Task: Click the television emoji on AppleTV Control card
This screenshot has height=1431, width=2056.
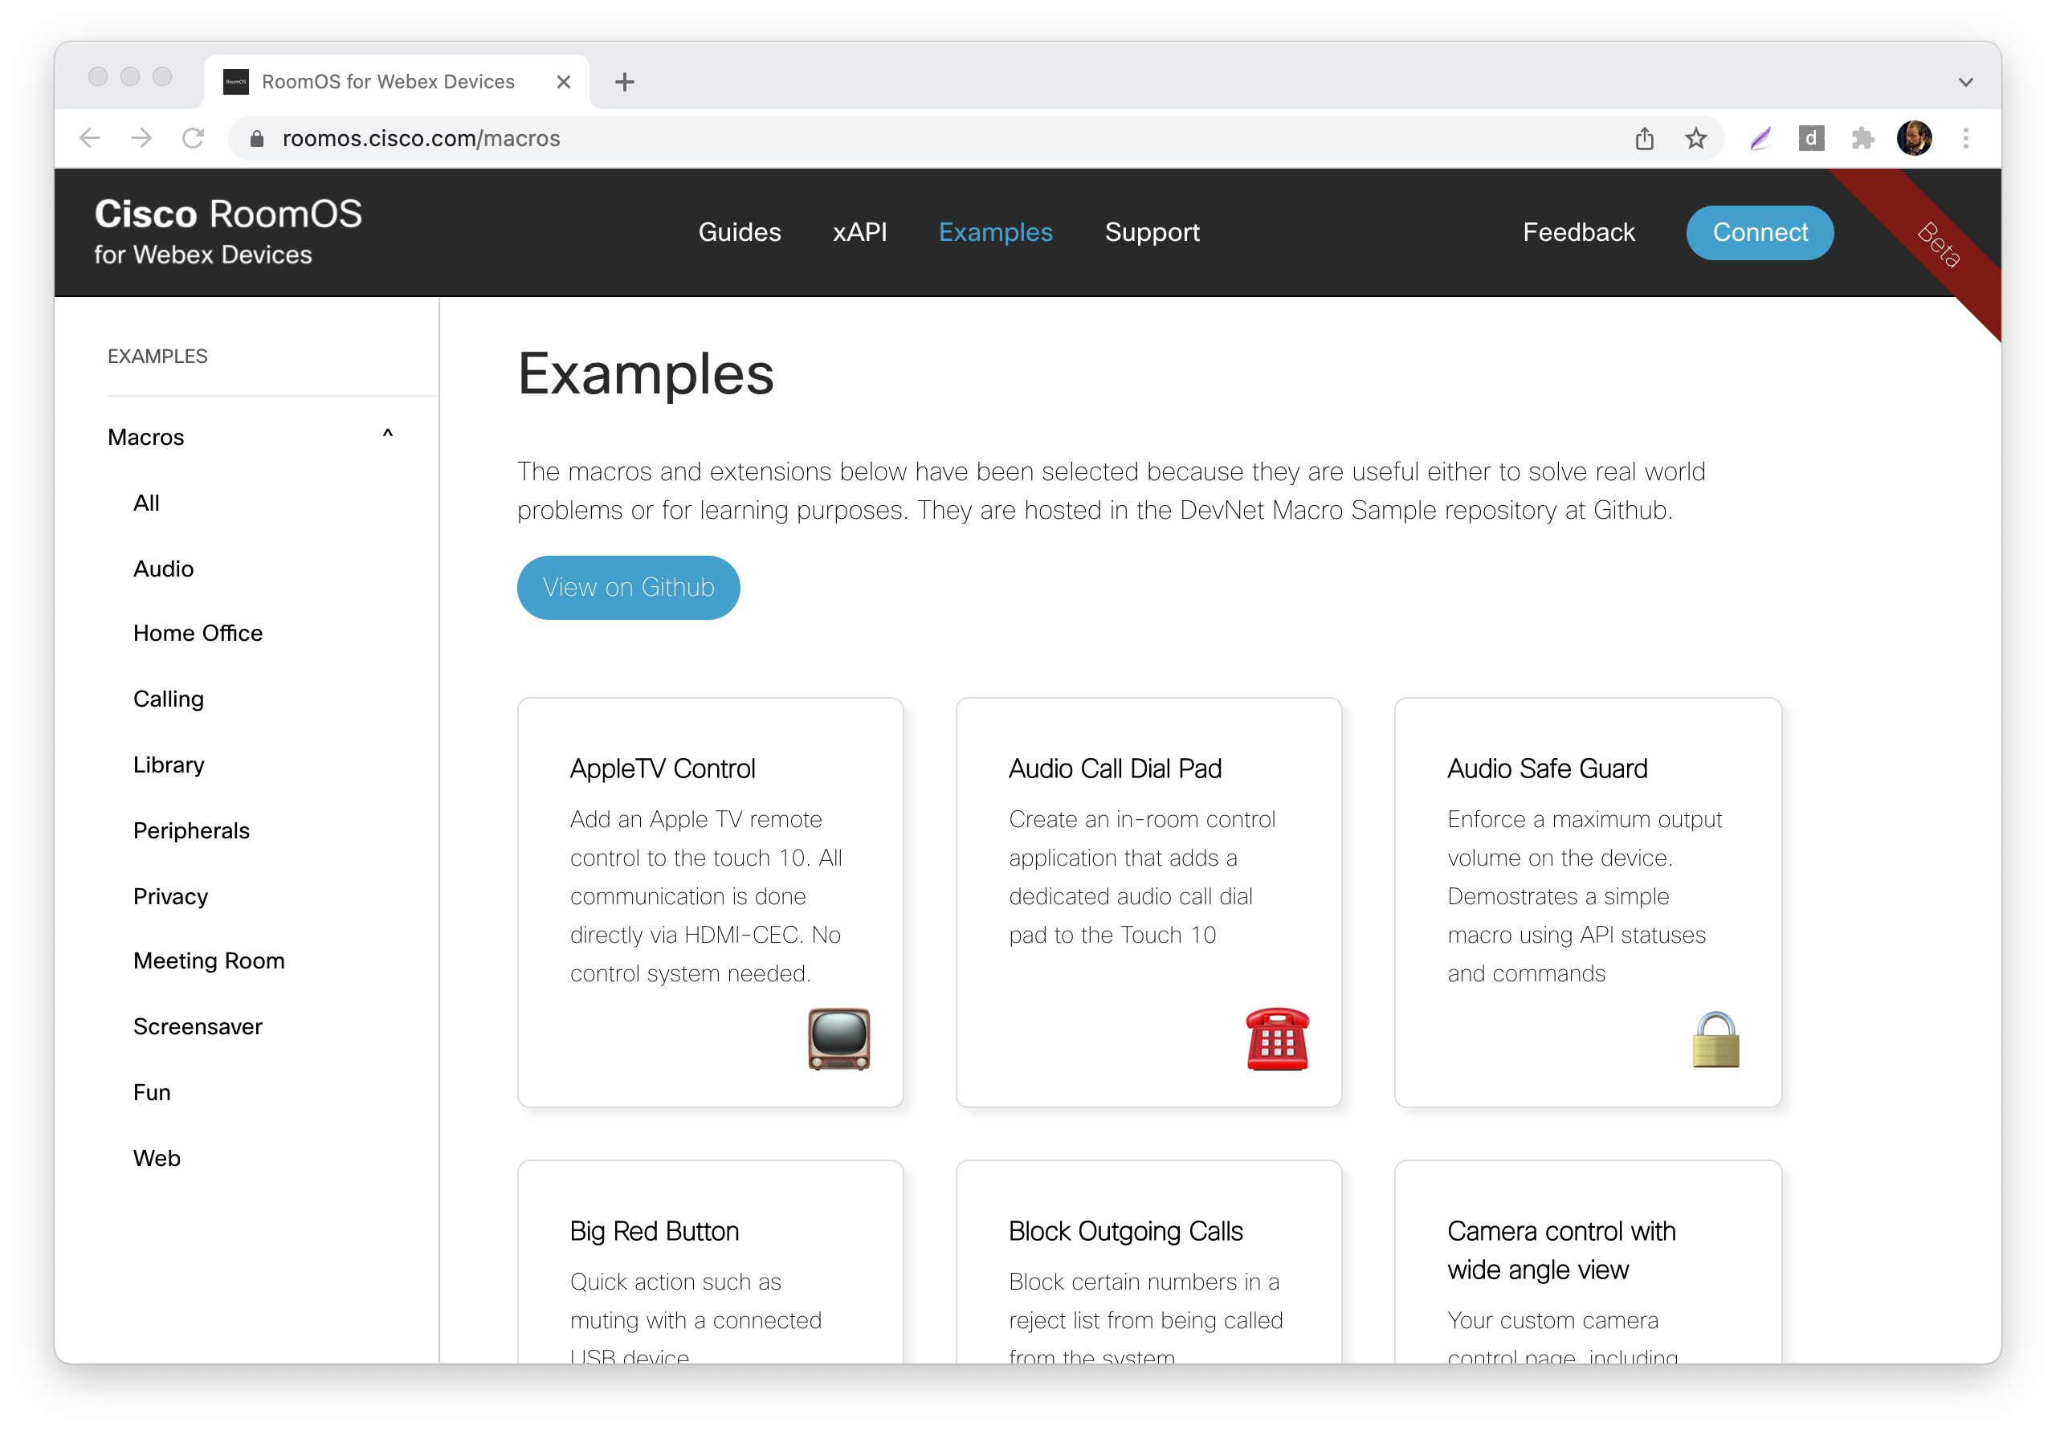Action: (838, 1039)
